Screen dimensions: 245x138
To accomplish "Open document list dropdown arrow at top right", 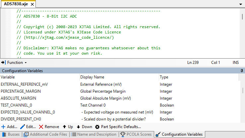I will 240,4.
